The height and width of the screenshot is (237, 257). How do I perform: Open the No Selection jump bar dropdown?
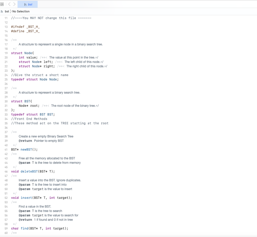[x=21, y=11]
